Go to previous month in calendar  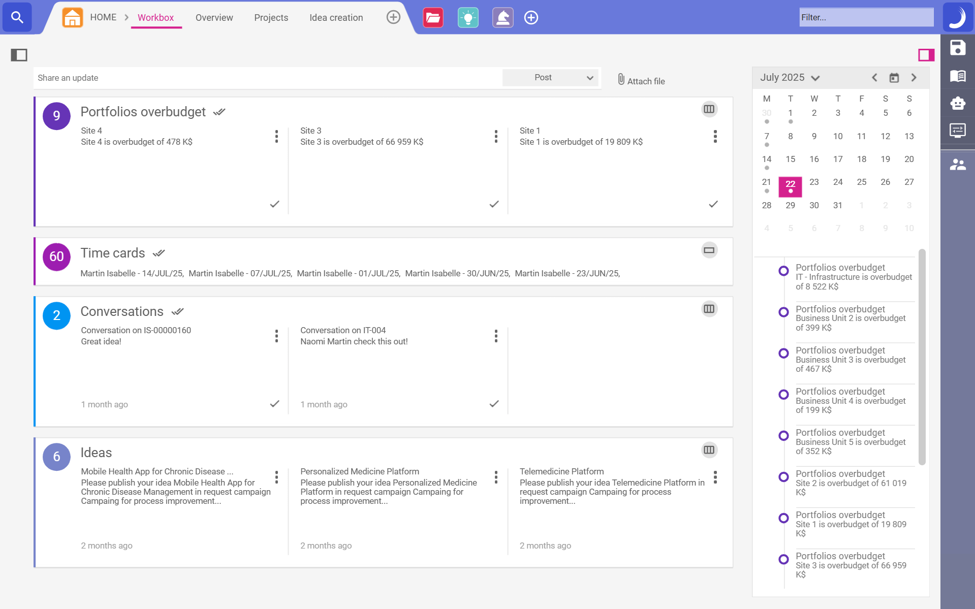coord(874,77)
